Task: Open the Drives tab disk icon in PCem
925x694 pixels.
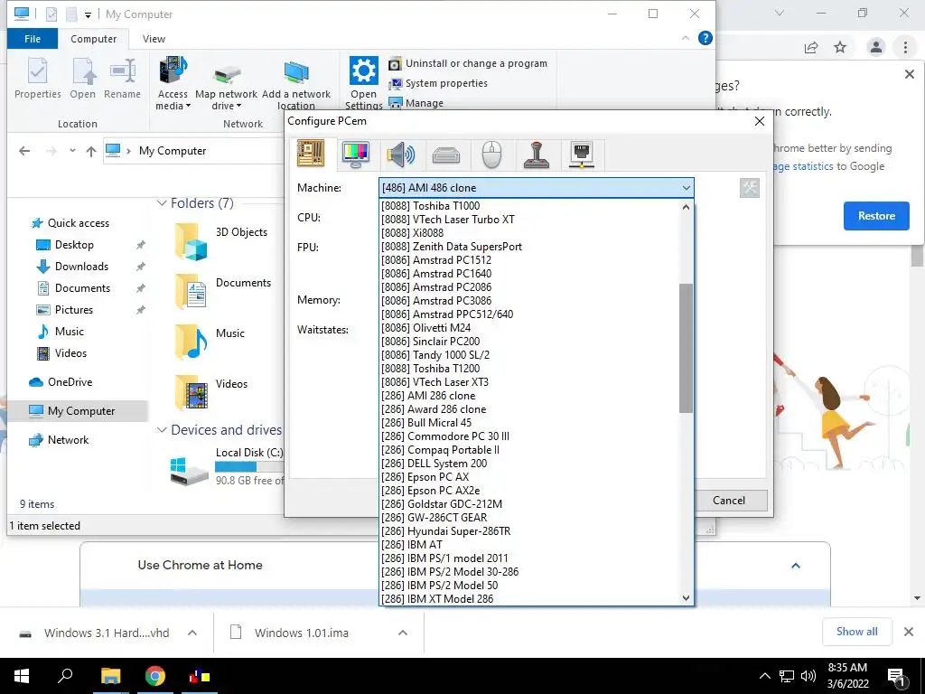Action: point(446,155)
